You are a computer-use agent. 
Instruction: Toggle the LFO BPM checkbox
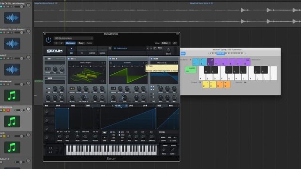coord(119,132)
